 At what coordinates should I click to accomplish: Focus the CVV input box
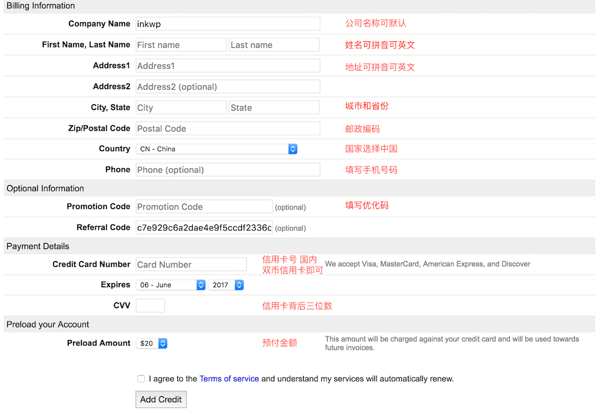[x=150, y=306]
